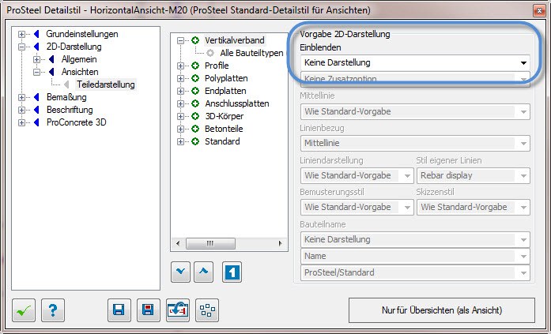Click the blue arrow beside ProConcrete 3D
The width and height of the screenshot is (551, 334).
pyautogui.click(x=36, y=122)
